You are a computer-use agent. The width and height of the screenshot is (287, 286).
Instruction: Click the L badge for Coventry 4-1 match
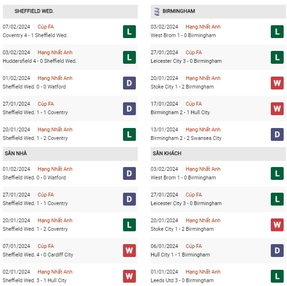tap(129, 31)
